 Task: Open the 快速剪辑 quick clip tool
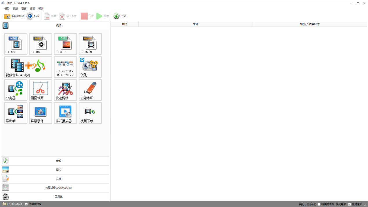[65, 90]
